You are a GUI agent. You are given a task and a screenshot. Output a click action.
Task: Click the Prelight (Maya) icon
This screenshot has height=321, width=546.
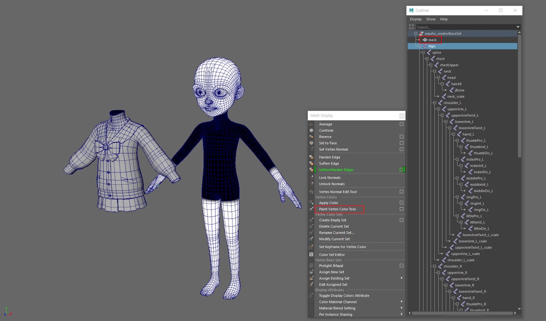pyautogui.click(x=311, y=266)
